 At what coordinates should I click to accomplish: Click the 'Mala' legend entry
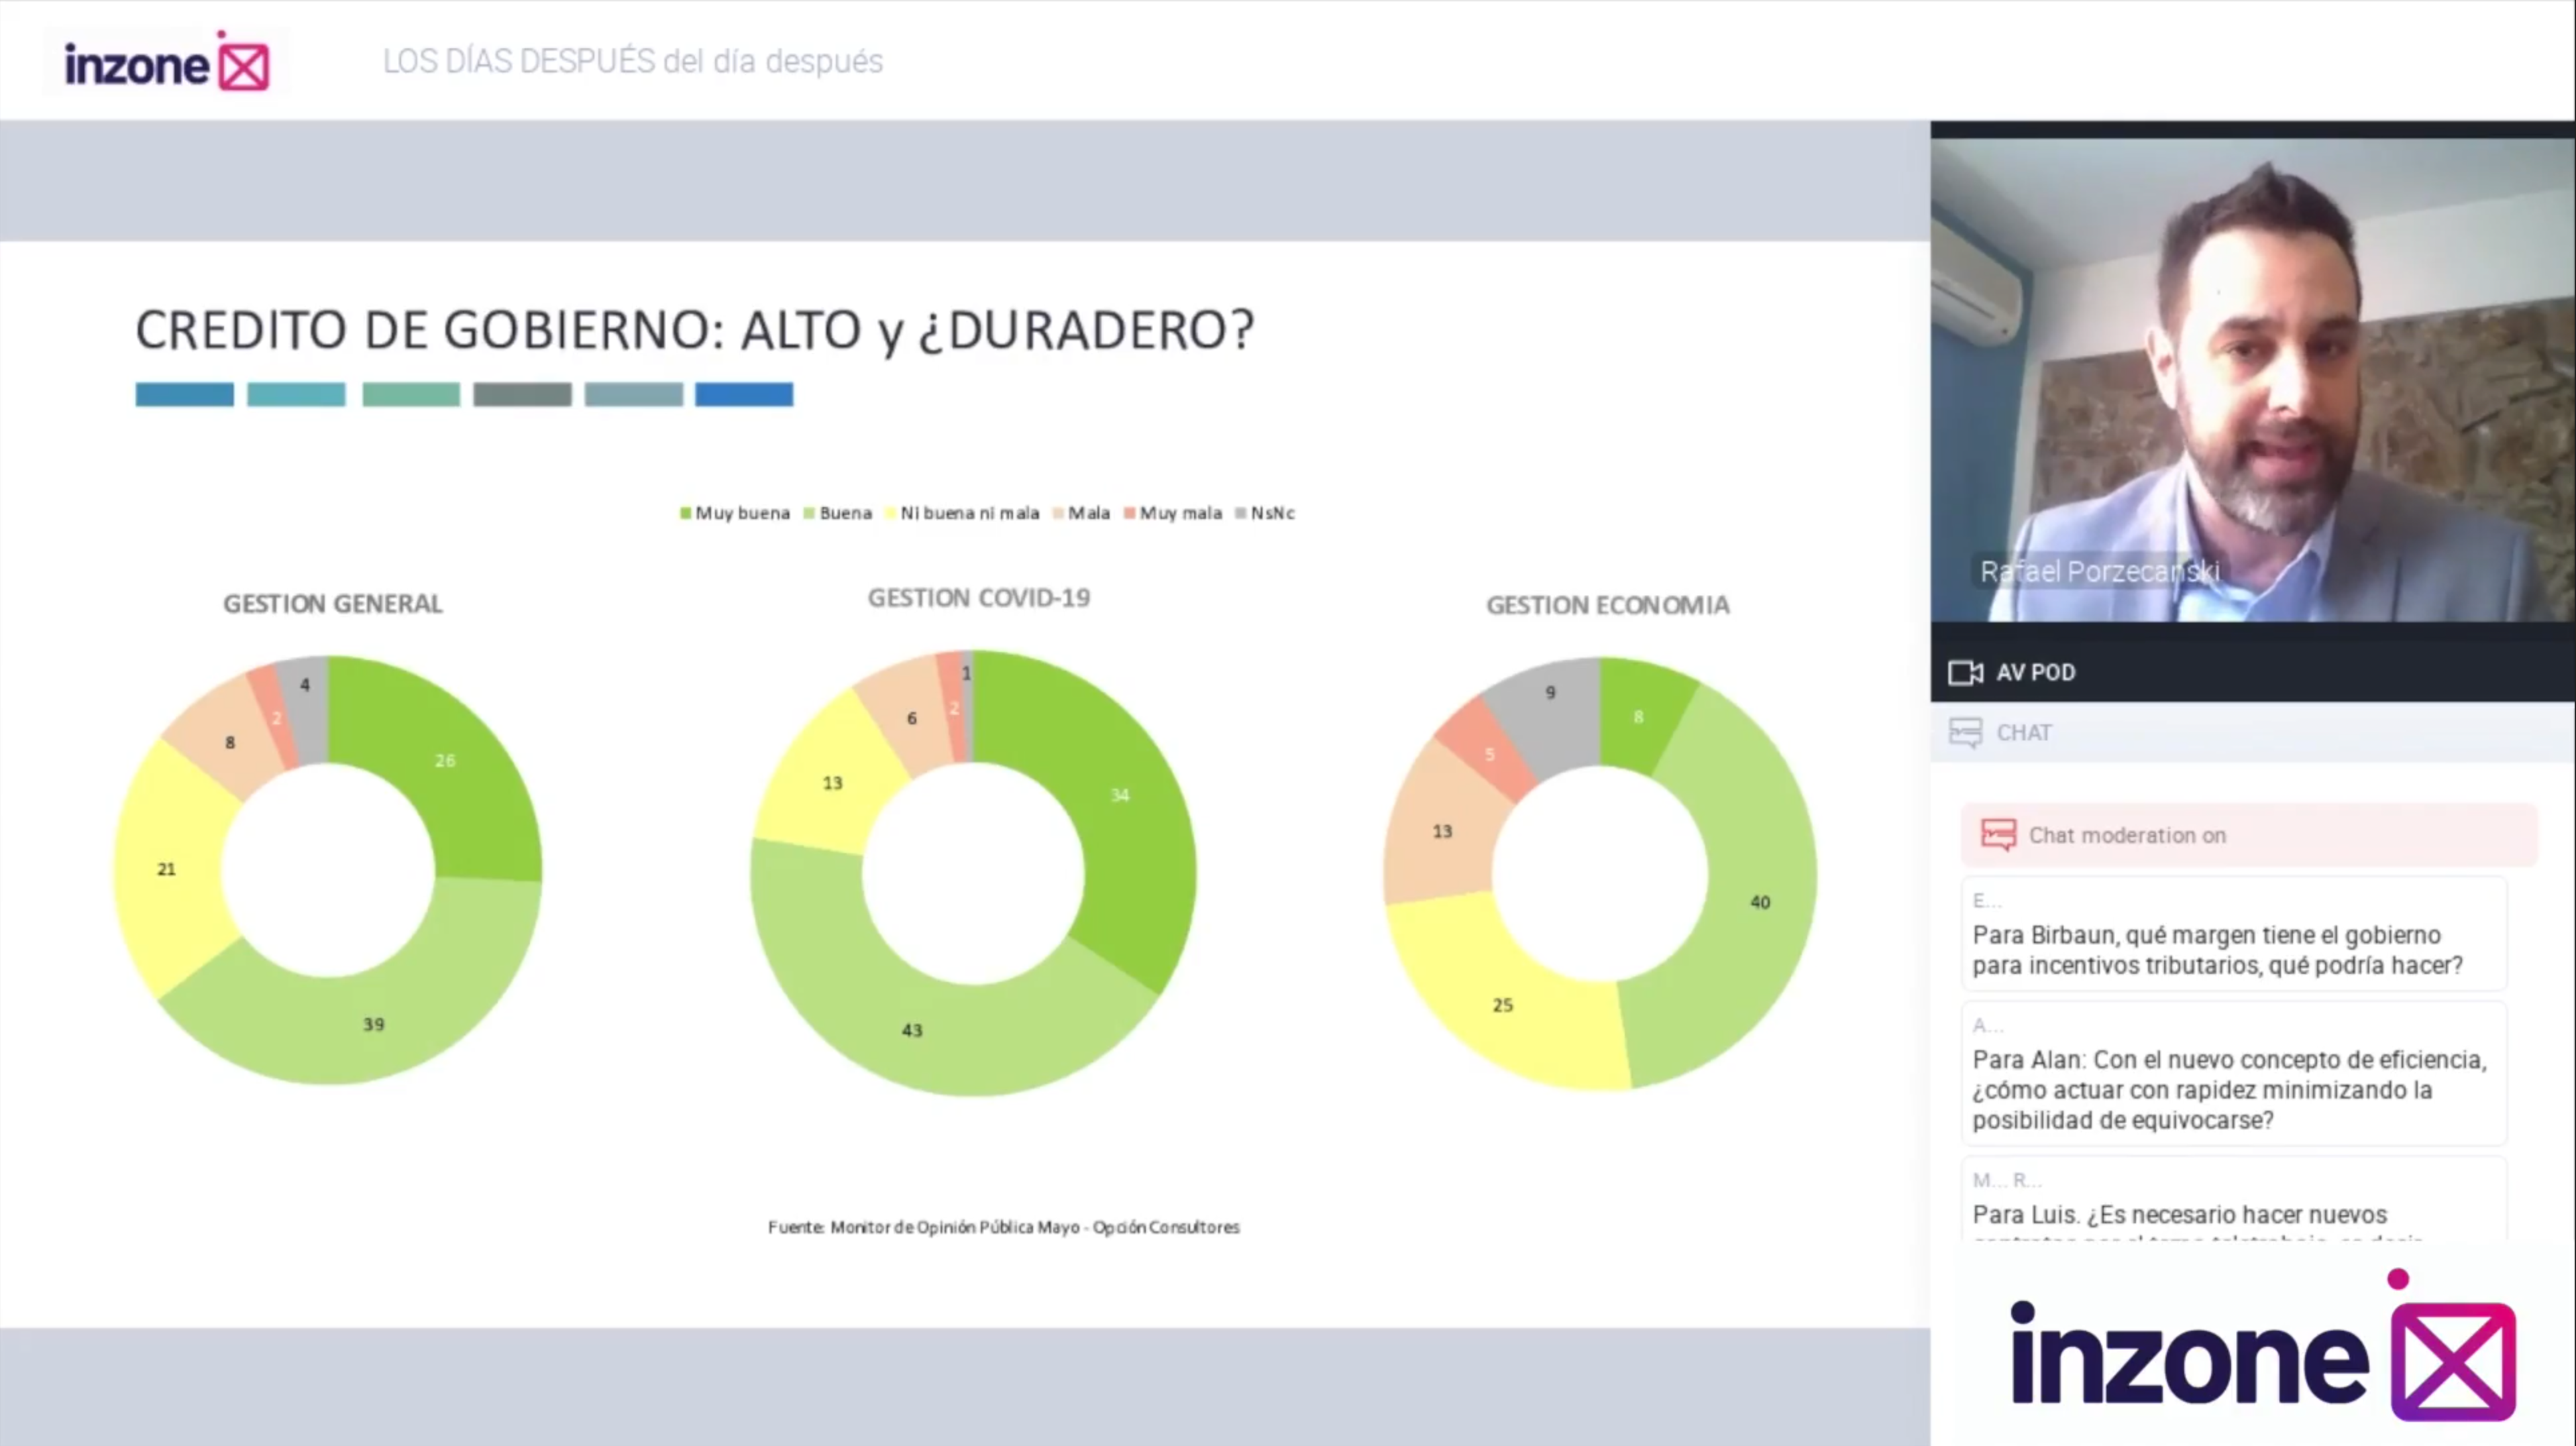click(x=1081, y=513)
